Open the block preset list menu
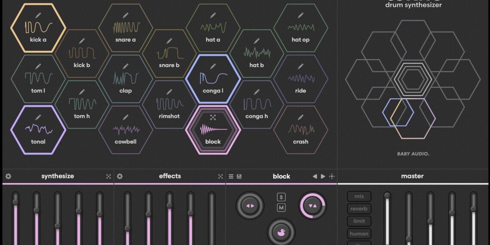This screenshot has height=245, width=490. coord(231,176)
